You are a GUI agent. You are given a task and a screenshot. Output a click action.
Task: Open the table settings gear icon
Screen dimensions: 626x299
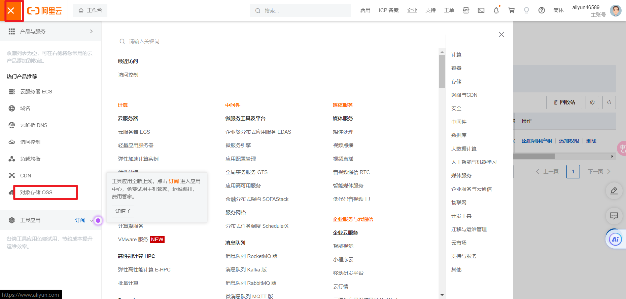(592, 102)
